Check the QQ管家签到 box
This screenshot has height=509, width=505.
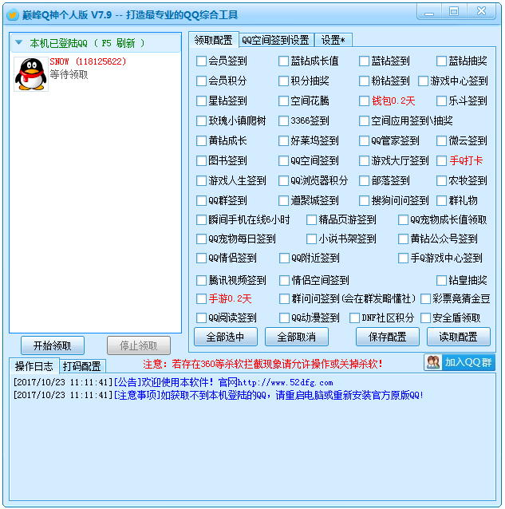click(x=364, y=141)
